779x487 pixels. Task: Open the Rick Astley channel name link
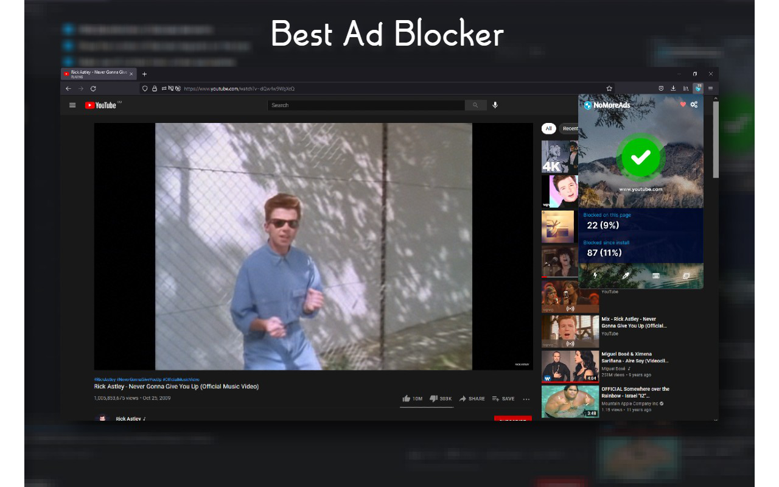tap(128, 419)
